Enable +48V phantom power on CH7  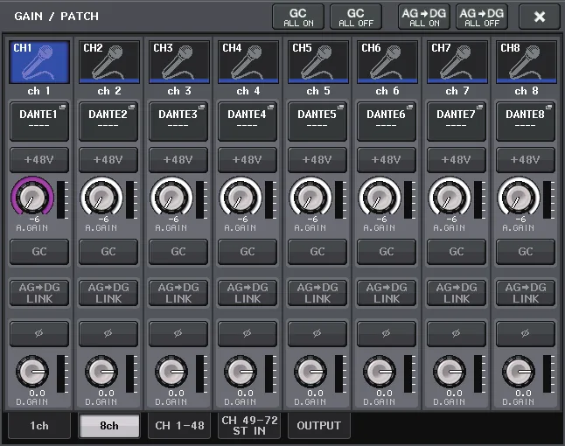click(x=457, y=159)
